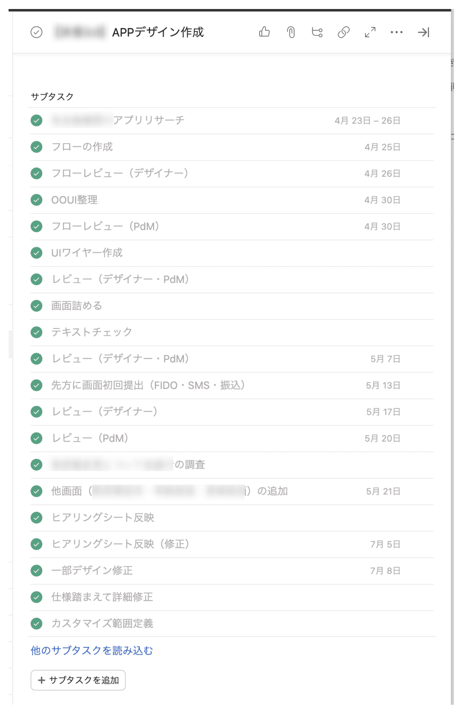The height and width of the screenshot is (707, 464).
Task: Load more subtasks via 他のサブタスクを読み込む
Action: [x=92, y=650]
